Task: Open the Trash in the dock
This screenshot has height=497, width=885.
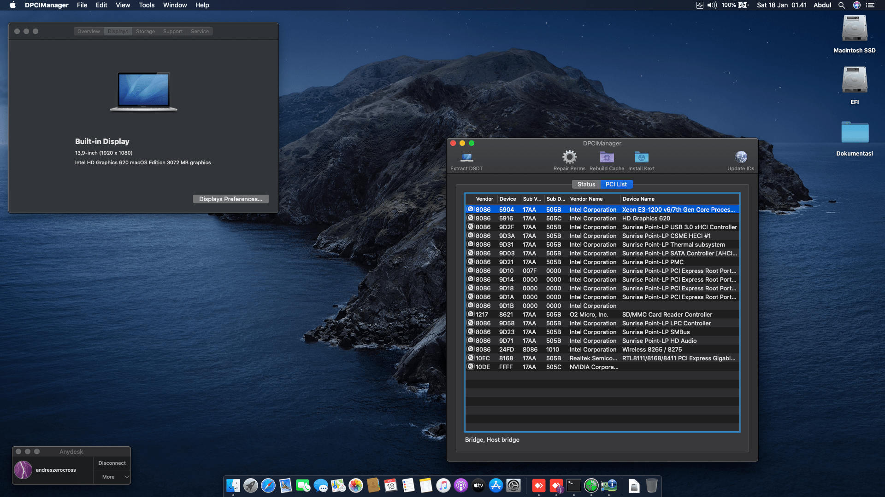Action: pos(651,485)
